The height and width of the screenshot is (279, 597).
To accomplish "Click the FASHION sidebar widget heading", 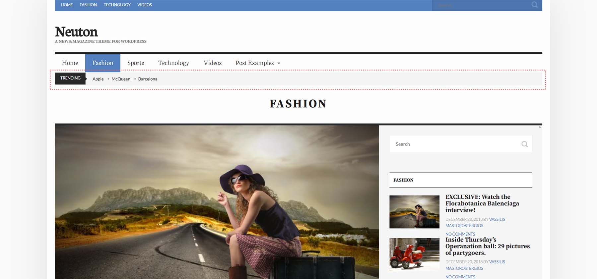I will tap(403, 180).
